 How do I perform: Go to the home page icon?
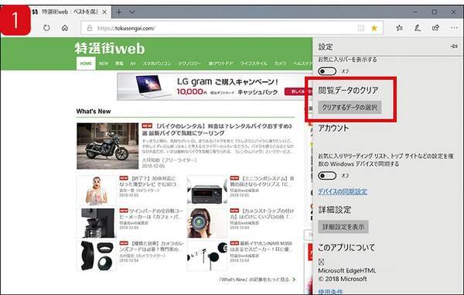[65, 28]
